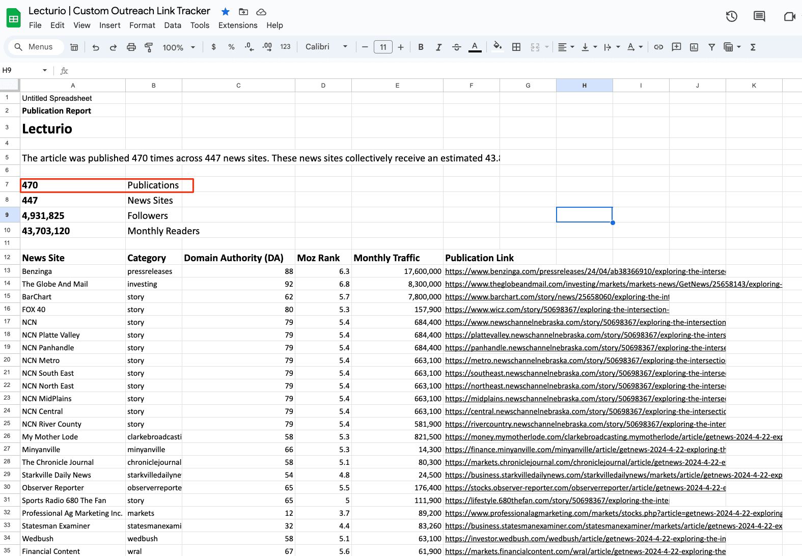The image size is (802, 556).
Task: Open filter views dropdown
Action: 732,47
